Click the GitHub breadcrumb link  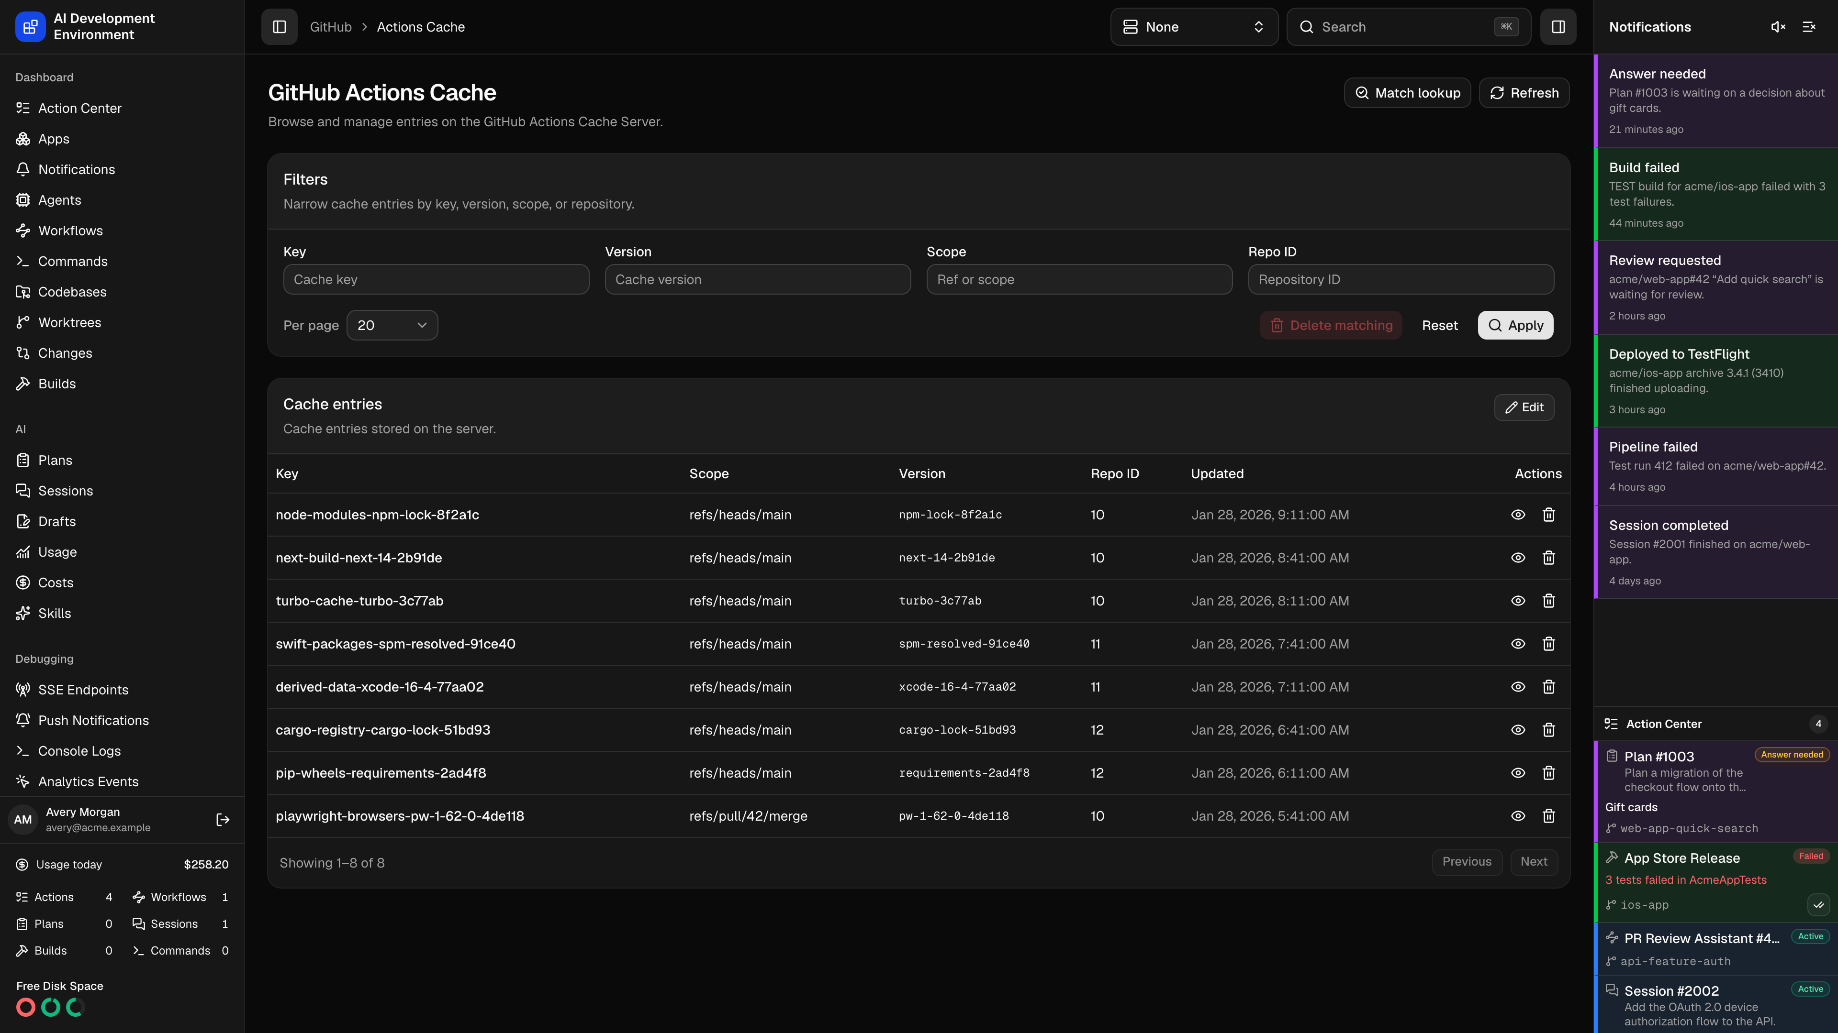click(330, 27)
